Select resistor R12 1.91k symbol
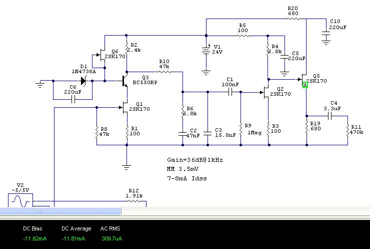This screenshot has height=249, width=370. point(134,201)
